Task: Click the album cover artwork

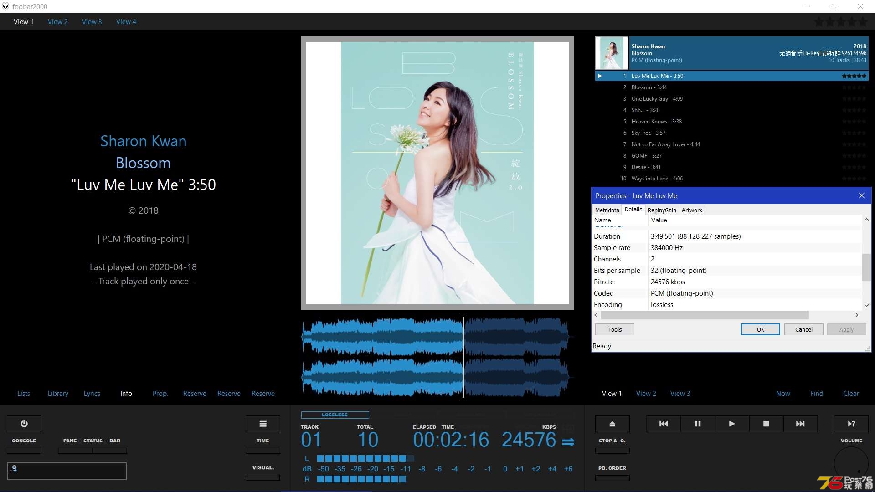Action: [437, 173]
